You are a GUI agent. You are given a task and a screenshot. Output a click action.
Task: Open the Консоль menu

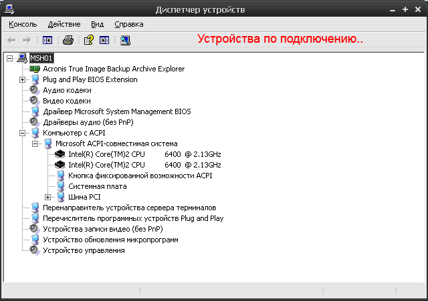(23, 24)
